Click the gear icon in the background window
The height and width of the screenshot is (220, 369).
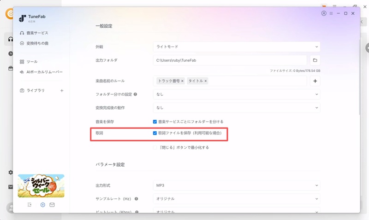click(11, 172)
